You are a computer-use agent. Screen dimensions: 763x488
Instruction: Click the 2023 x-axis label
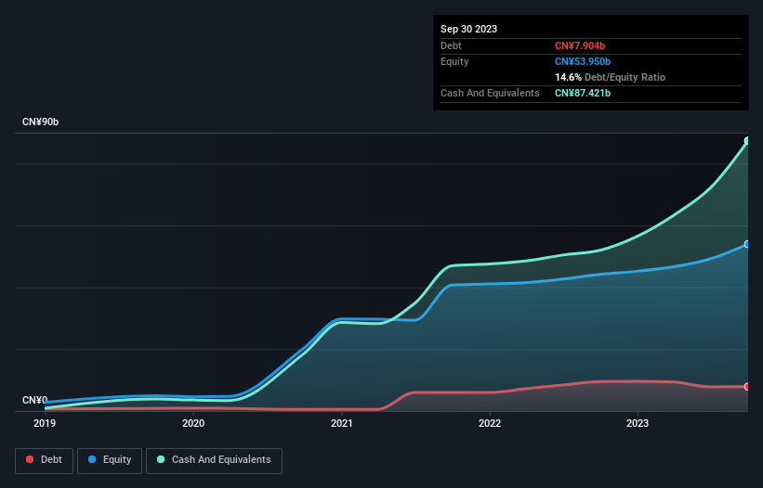[638, 423]
